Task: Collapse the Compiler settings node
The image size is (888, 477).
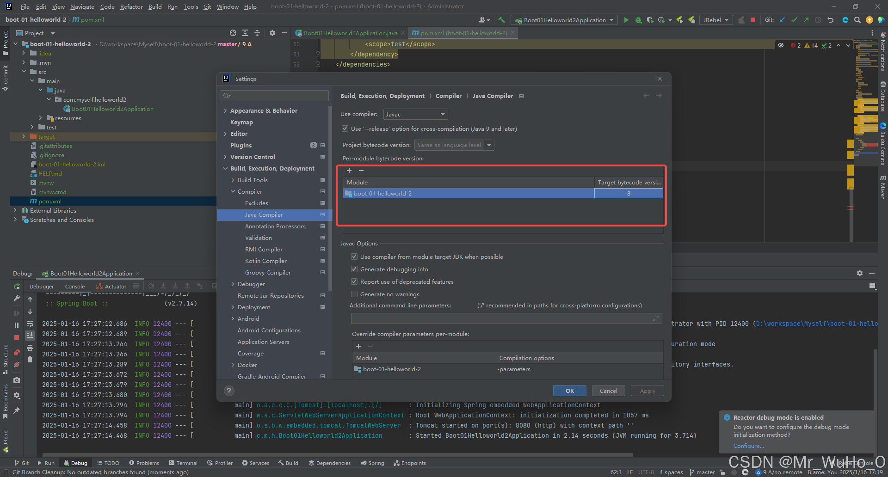Action: click(x=233, y=192)
